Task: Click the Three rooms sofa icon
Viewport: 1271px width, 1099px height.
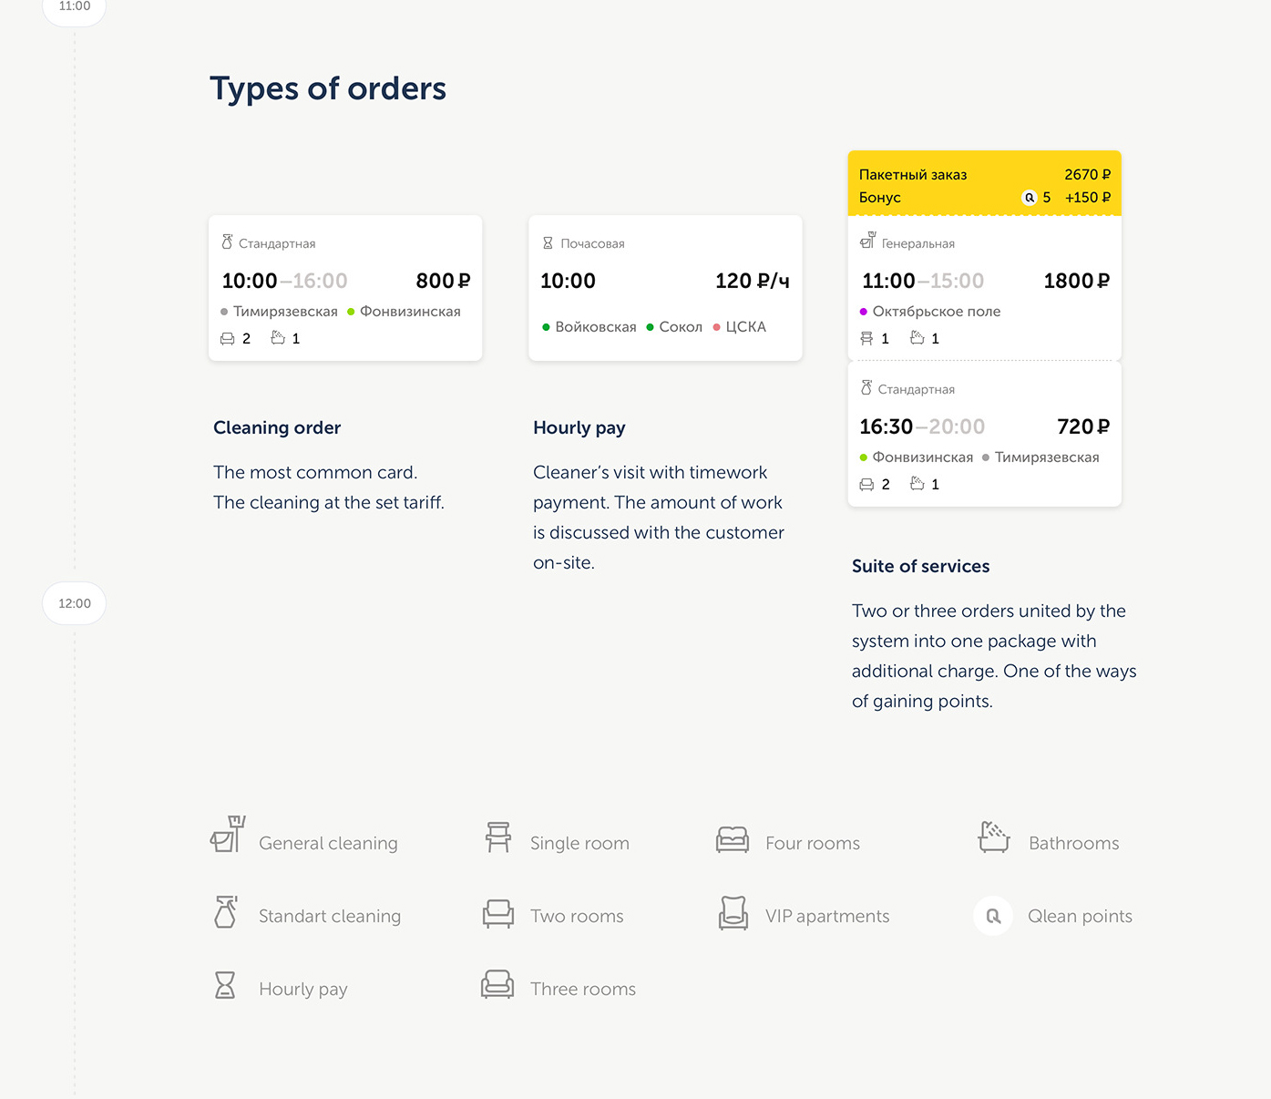Action: pyautogui.click(x=497, y=984)
